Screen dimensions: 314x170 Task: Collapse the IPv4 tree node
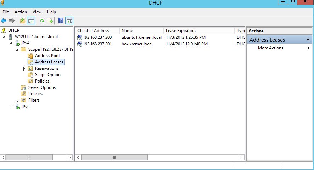click(11, 43)
